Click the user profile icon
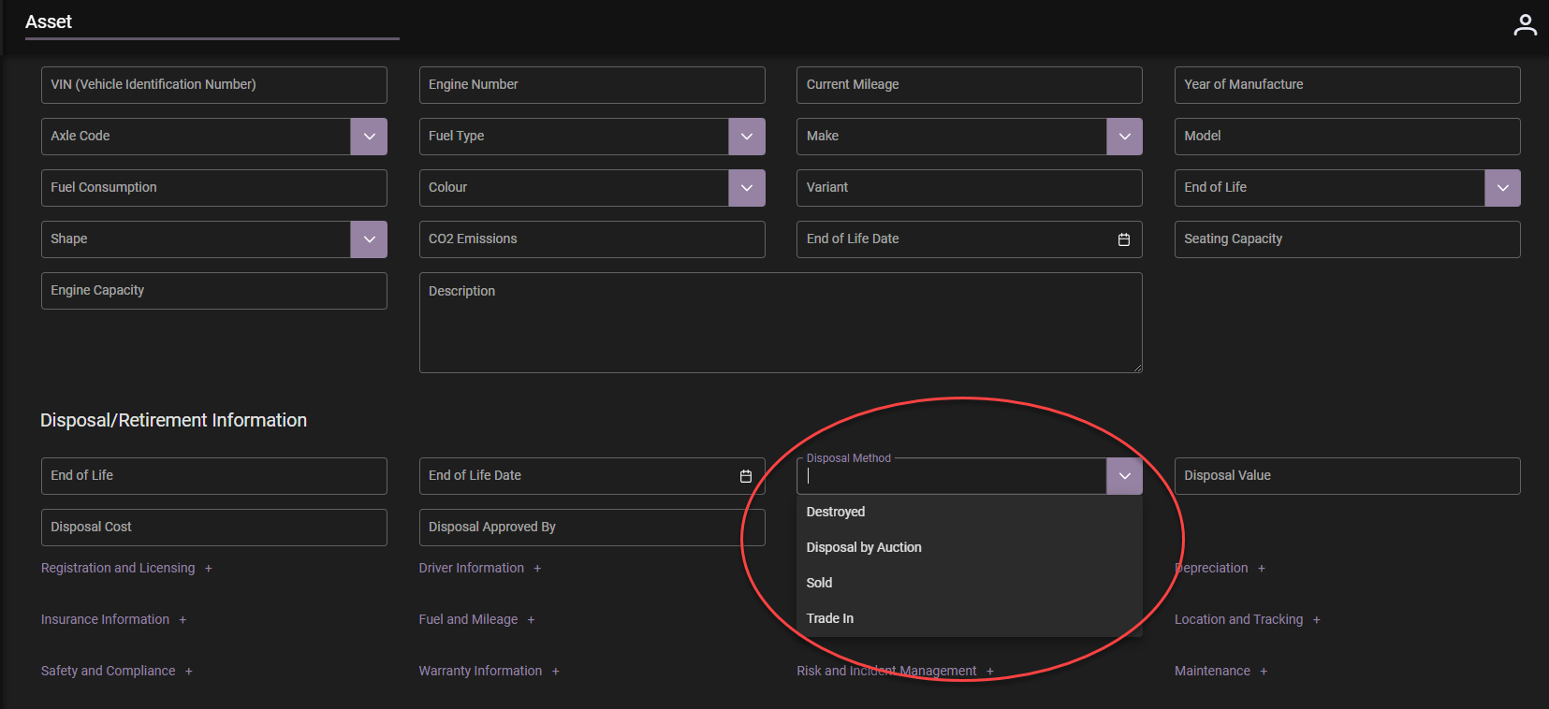 click(x=1525, y=25)
